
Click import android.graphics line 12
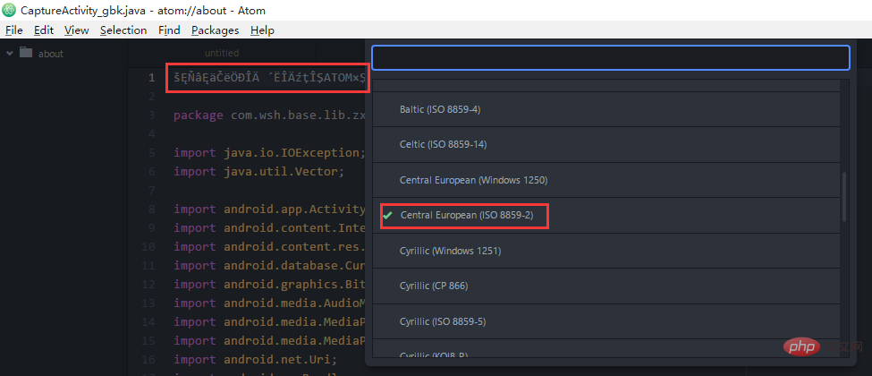(x=269, y=284)
